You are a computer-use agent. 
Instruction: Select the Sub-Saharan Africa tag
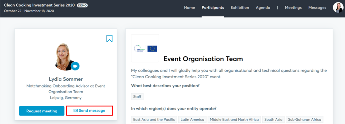click(305, 120)
